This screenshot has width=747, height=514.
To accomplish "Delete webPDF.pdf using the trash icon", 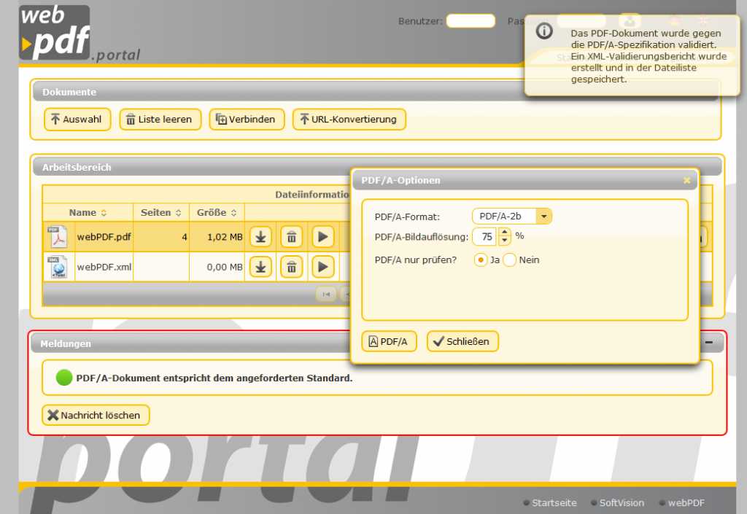I will coord(291,236).
